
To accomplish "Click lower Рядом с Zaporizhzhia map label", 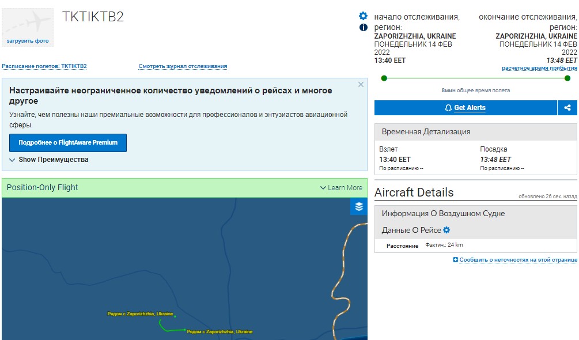I will [220, 331].
